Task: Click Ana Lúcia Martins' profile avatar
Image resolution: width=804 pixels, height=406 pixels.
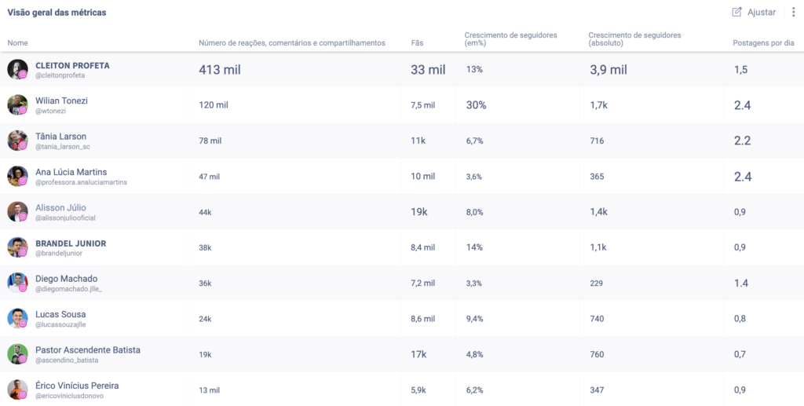Action: click(x=17, y=176)
